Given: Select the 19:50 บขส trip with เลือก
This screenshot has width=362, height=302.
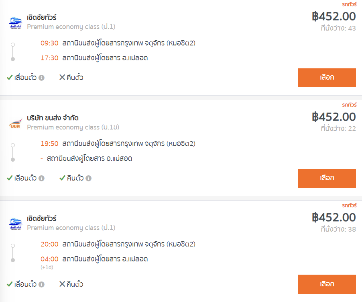Looking at the screenshot, I should pyautogui.click(x=327, y=178).
